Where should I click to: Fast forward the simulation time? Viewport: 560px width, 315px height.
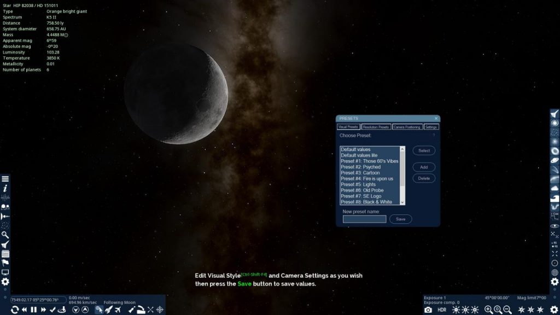click(x=43, y=310)
